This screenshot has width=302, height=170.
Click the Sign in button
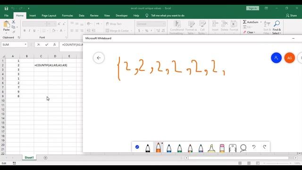[252, 8]
